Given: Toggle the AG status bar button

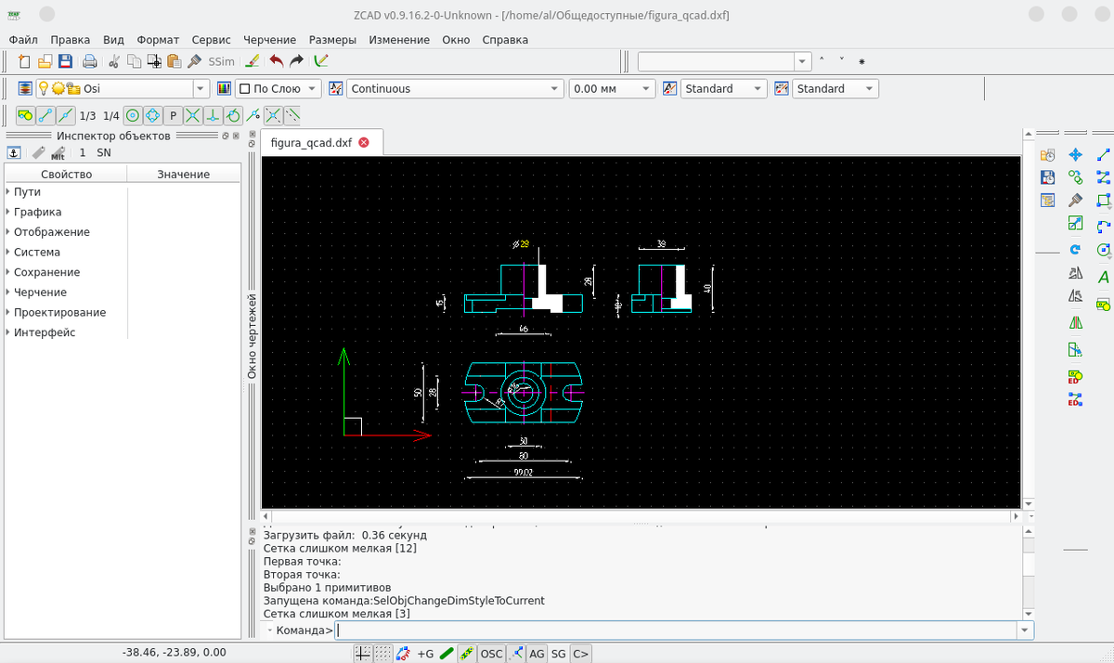Looking at the screenshot, I should [537, 654].
